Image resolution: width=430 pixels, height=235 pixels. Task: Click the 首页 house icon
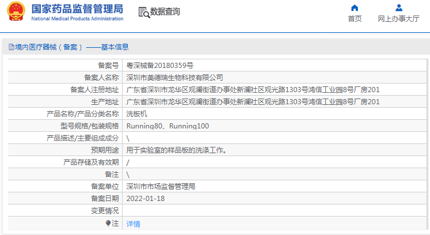355,7
